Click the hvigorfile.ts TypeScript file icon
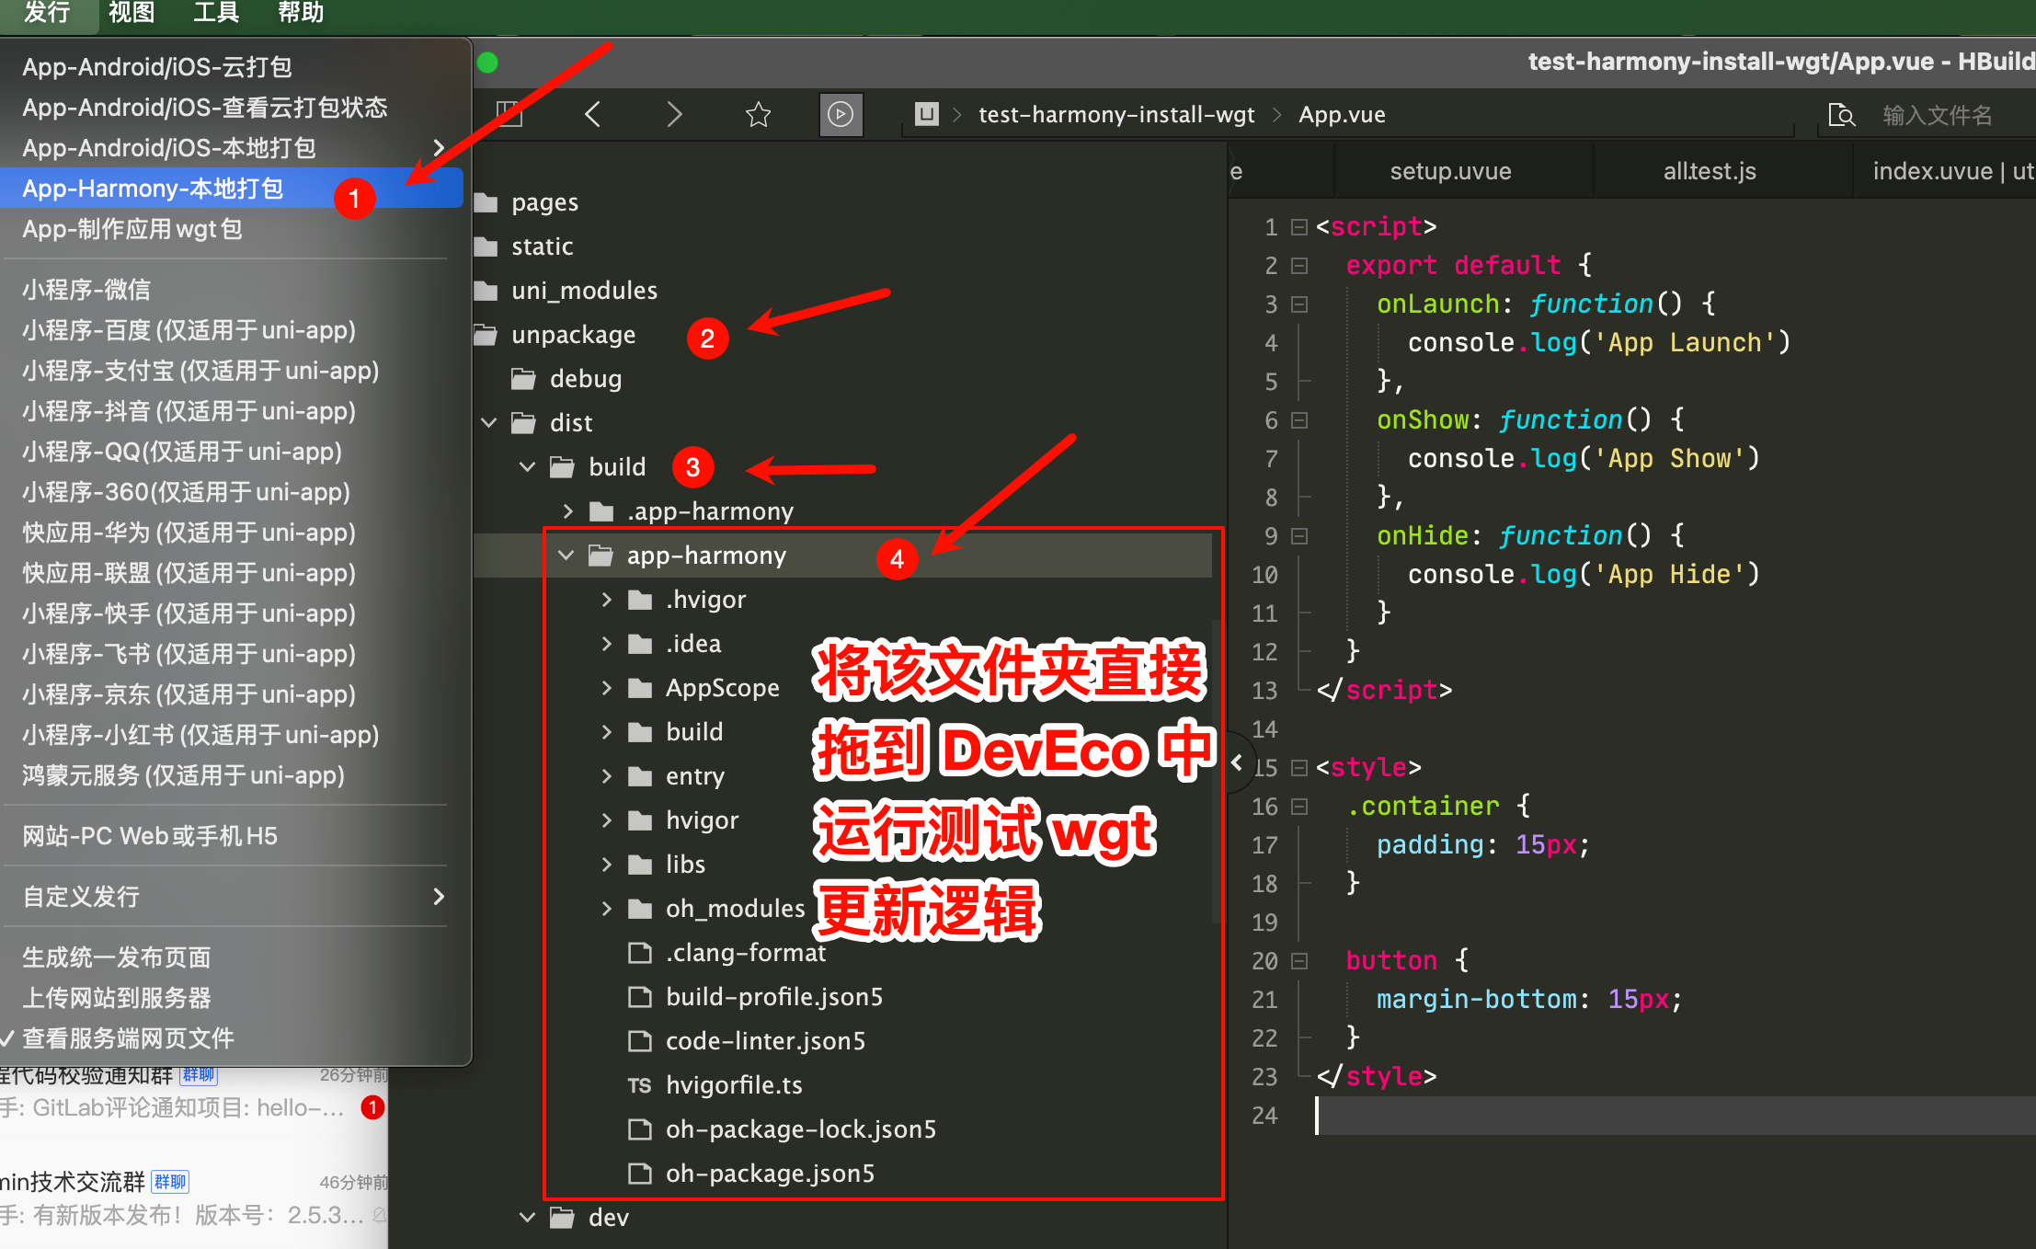The height and width of the screenshot is (1249, 2036). (639, 1085)
